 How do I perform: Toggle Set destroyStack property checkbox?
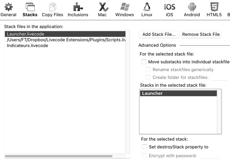coord(144,147)
